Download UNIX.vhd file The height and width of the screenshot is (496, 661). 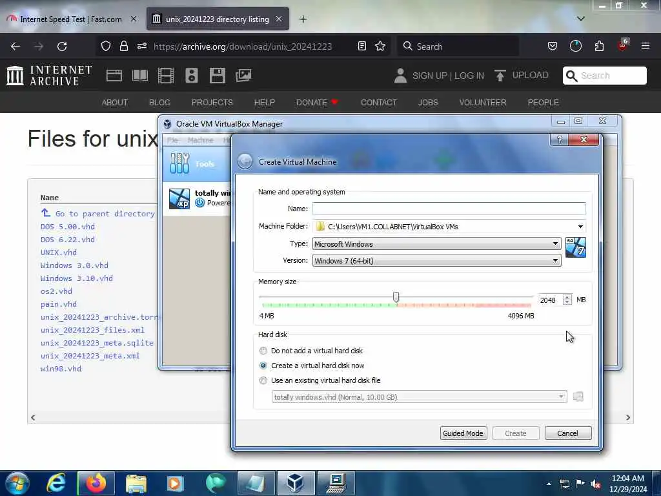click(x=59, y=253)
